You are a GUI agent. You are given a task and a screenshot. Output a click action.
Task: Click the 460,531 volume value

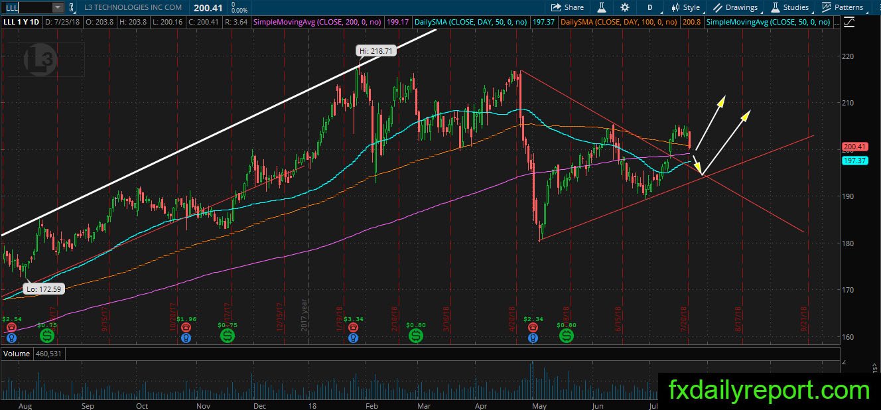(50, 354)
